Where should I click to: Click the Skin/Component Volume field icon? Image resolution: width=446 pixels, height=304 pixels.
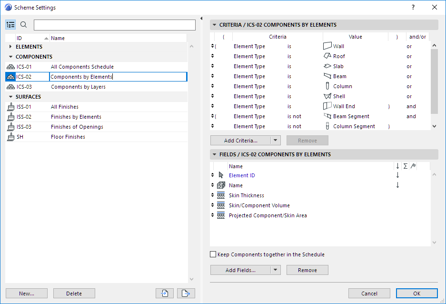point(221,205)
